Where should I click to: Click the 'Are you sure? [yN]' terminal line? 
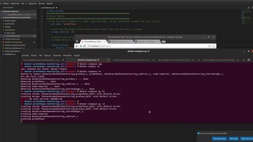click(x=32, y=77)
